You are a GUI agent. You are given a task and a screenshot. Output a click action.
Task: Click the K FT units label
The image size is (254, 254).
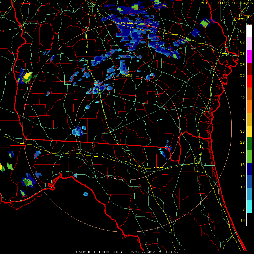(x=239, y=20)
